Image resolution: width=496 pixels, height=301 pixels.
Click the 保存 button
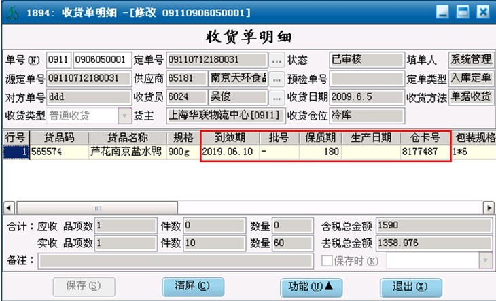pyautogui.click(x=84, y=286)
